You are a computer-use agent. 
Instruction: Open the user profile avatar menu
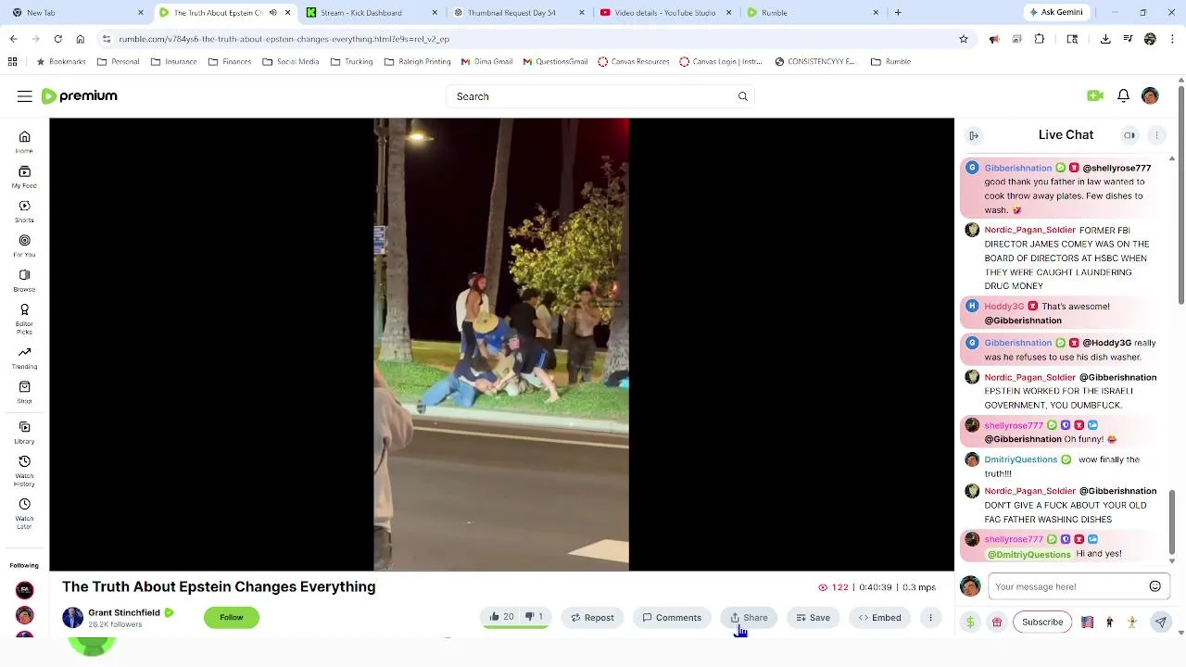(1150, 96)
